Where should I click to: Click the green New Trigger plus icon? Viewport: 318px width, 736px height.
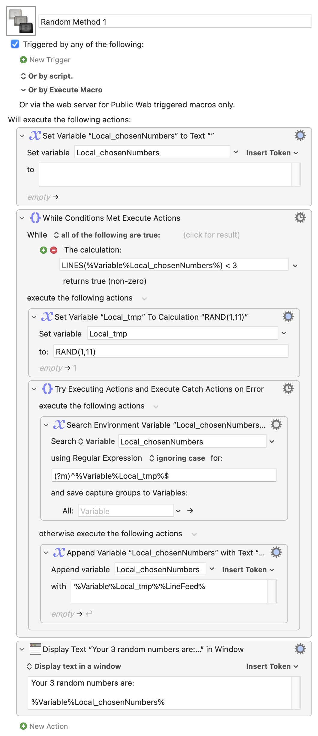[23, 60]
